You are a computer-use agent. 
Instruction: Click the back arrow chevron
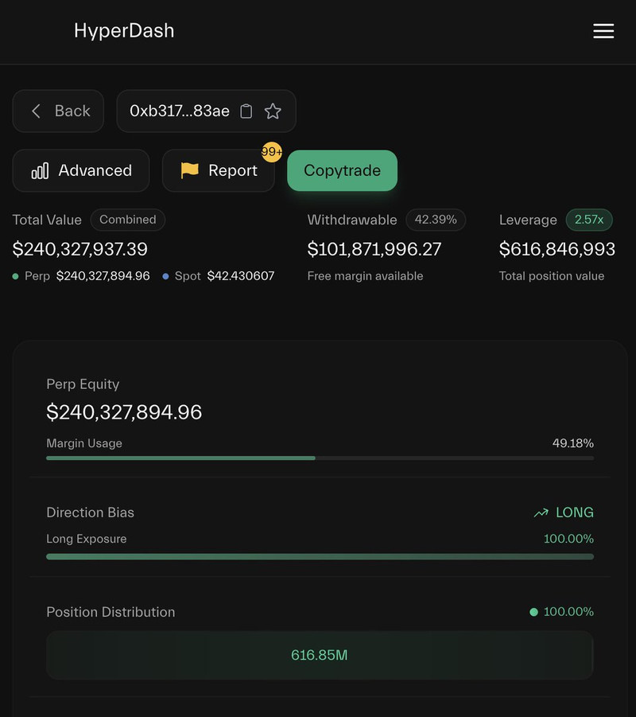[36, 111]
